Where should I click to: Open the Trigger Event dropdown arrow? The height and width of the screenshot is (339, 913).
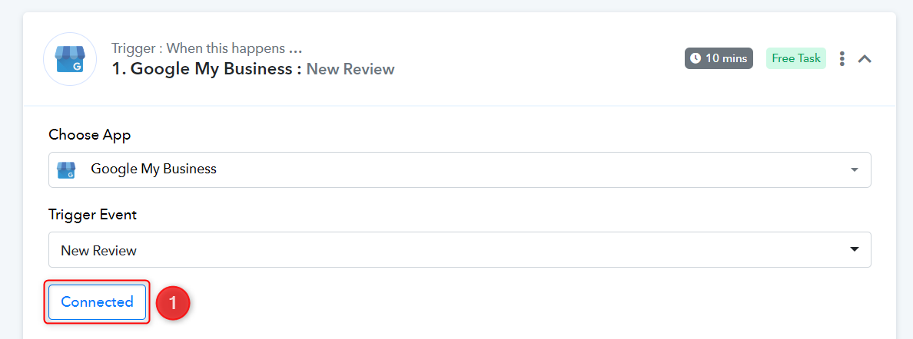(854, 249)
